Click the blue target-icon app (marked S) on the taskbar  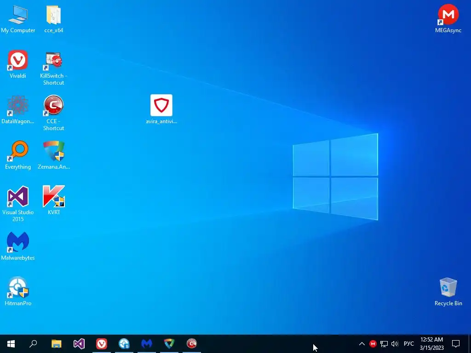pyautogui.click(x=124, y=344)
